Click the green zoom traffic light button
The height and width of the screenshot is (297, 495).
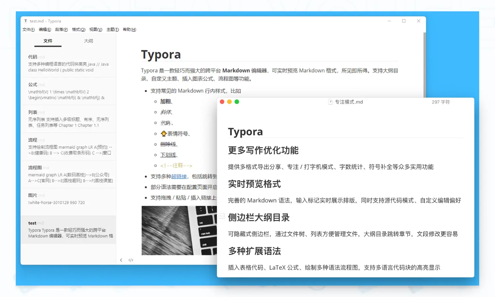pyautogui.click(x=237, y=102)
